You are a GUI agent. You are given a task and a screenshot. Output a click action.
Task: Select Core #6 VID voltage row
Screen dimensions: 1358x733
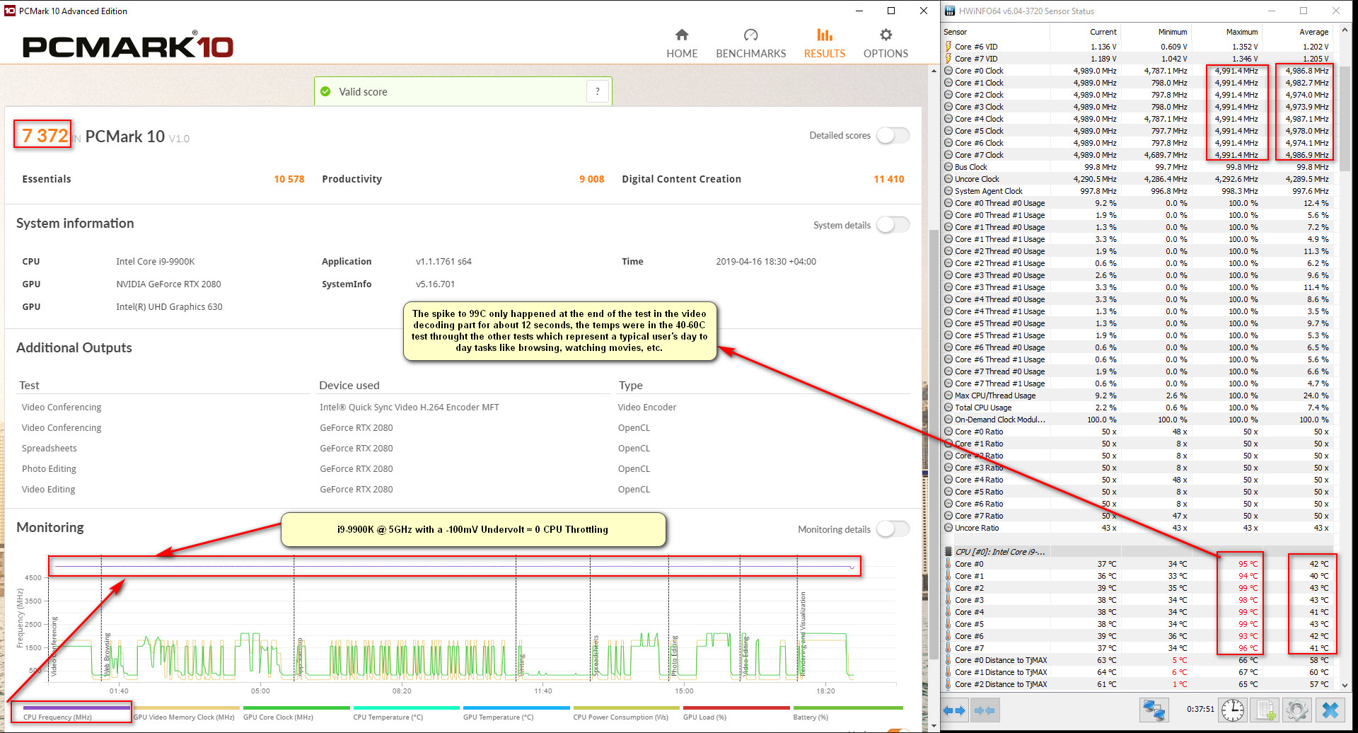tap(1137, 47)
